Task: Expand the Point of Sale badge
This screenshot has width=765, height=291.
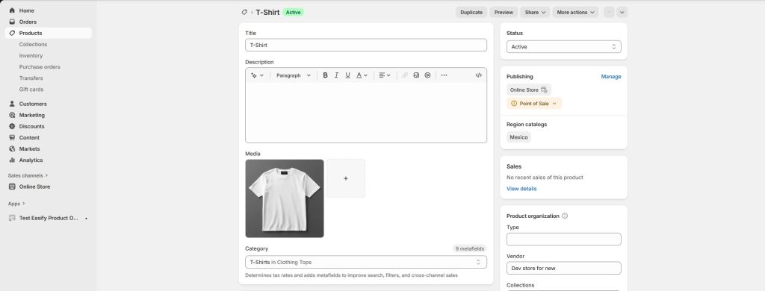Action: (534, 103)
